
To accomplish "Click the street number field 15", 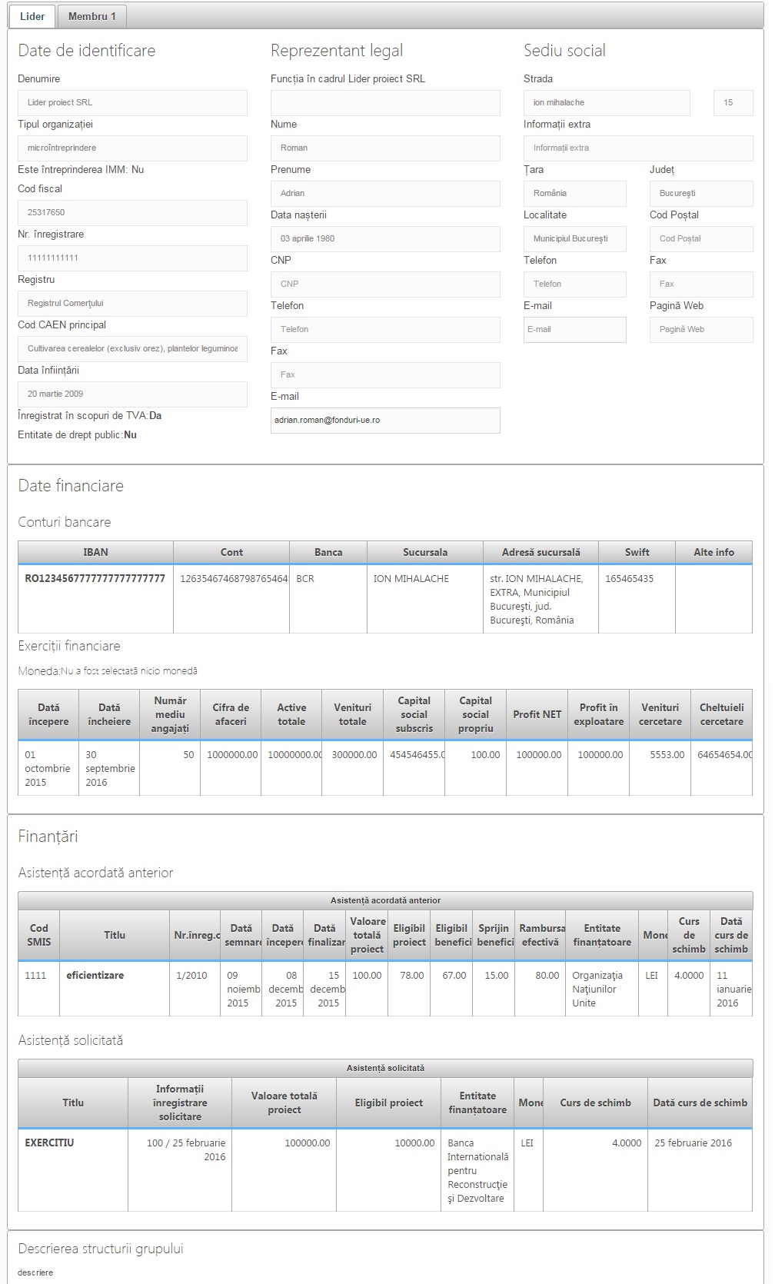I will [733, 103].
